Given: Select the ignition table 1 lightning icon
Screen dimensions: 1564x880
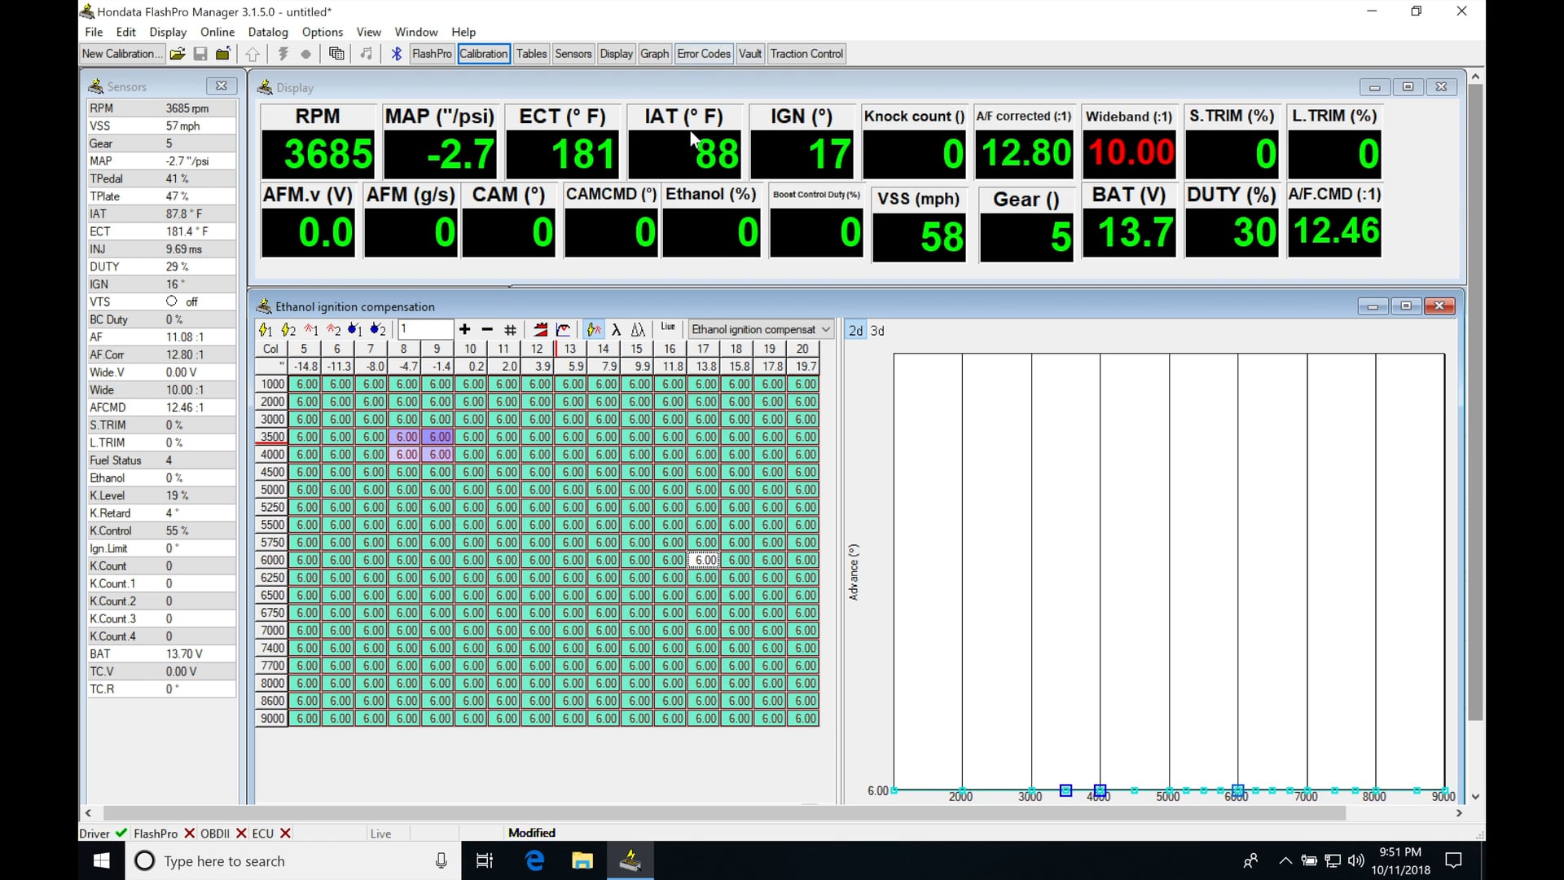Looking at the screenshot, I should coord(266,329).
